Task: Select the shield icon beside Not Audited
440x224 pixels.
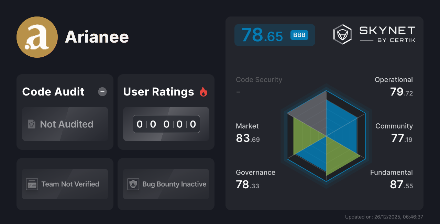Action: 31,124
